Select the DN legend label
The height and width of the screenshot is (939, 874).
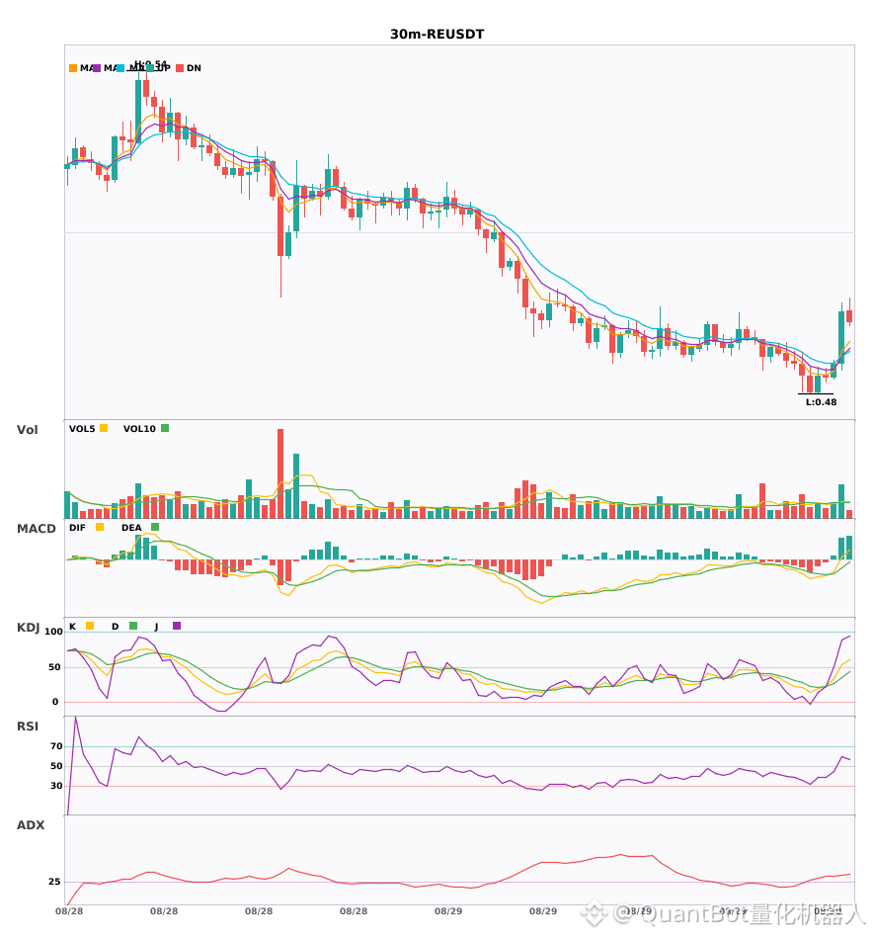coord(194,68)
